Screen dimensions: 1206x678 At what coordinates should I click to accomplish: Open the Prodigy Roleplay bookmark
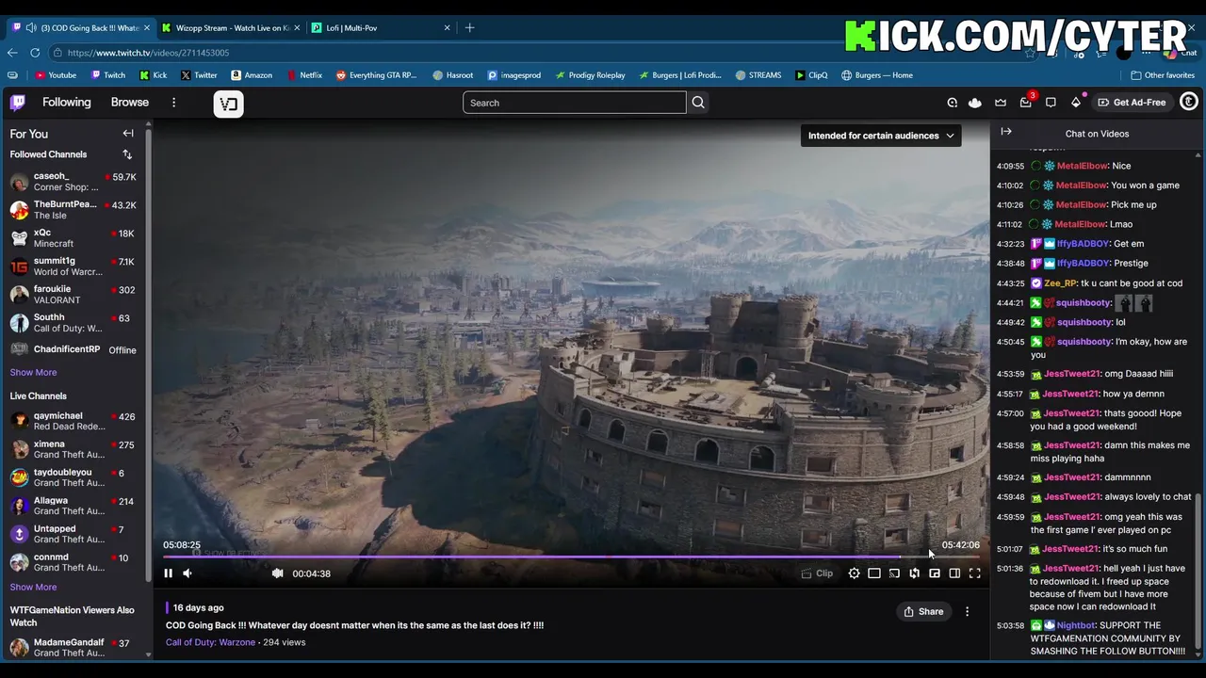click(590, 75)
